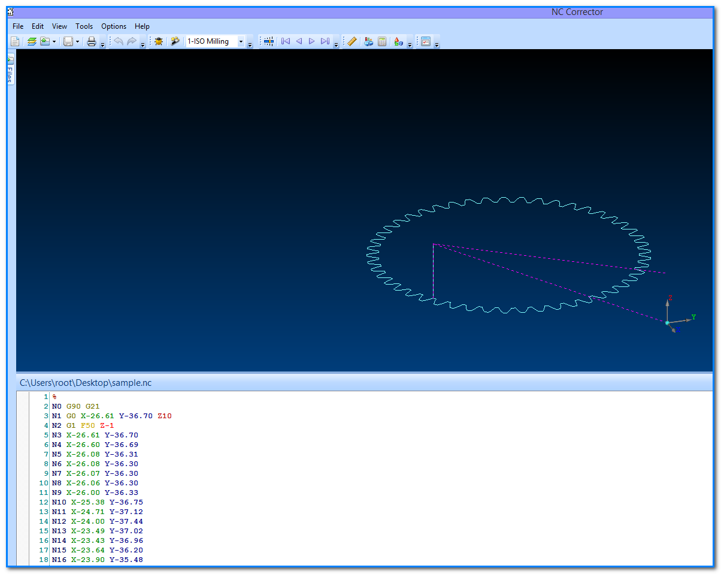The height and width of the screenshot is (574, 721).
Task: Click the Save disk icon
Action: click(68, 41)
